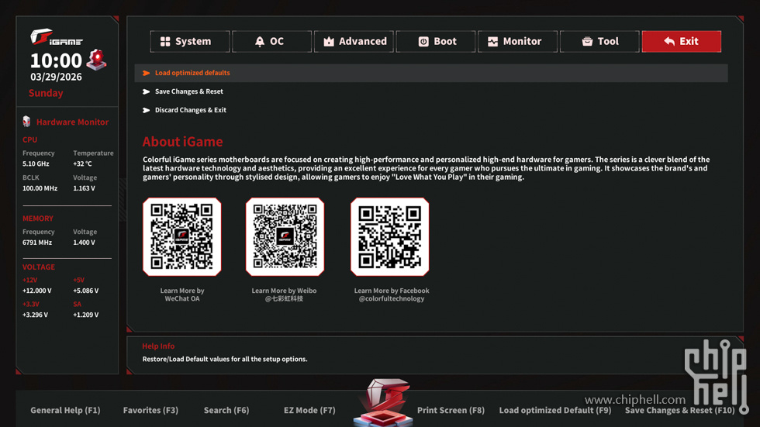Open the System tab
760x427 pixels.
pos(190,42)
